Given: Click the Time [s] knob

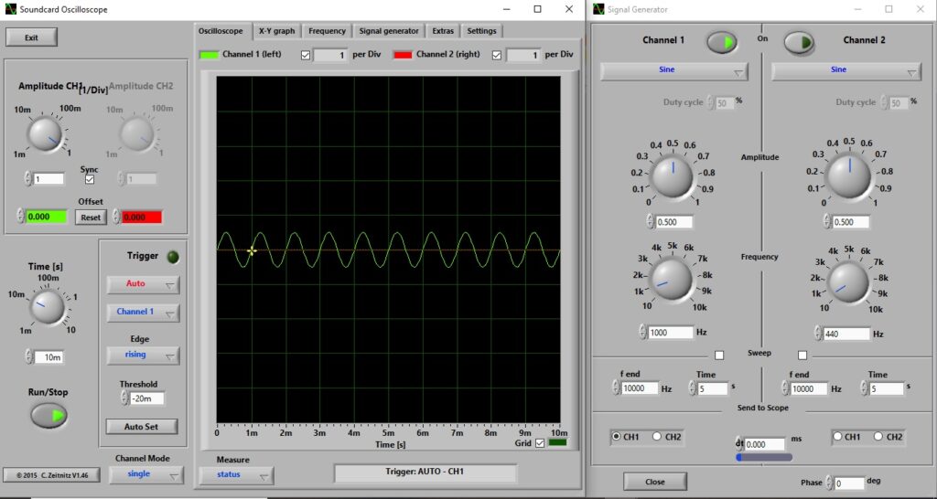Looking at the screenshot, I should 48,307.
